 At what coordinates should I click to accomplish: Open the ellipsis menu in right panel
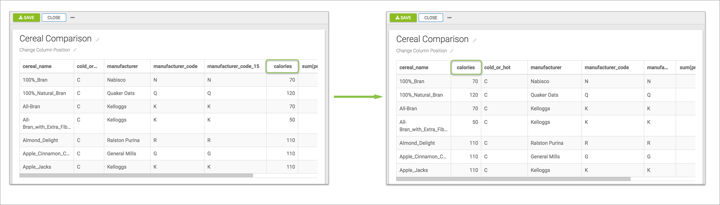click(449, 18)
